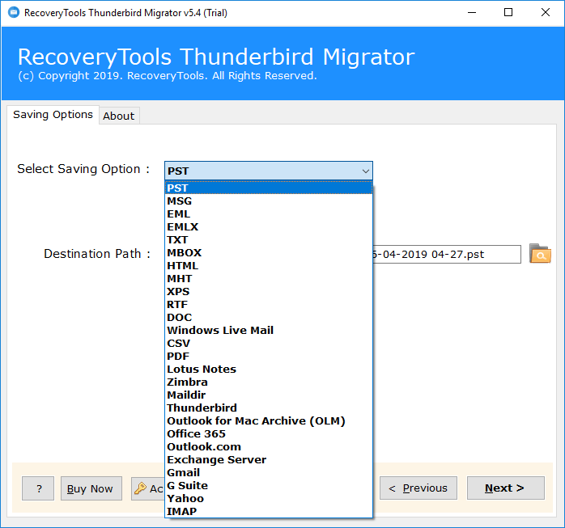Maximize the Thunderbird Migrator window
This screenshot has height=528, width=565.
click(508, 13)
